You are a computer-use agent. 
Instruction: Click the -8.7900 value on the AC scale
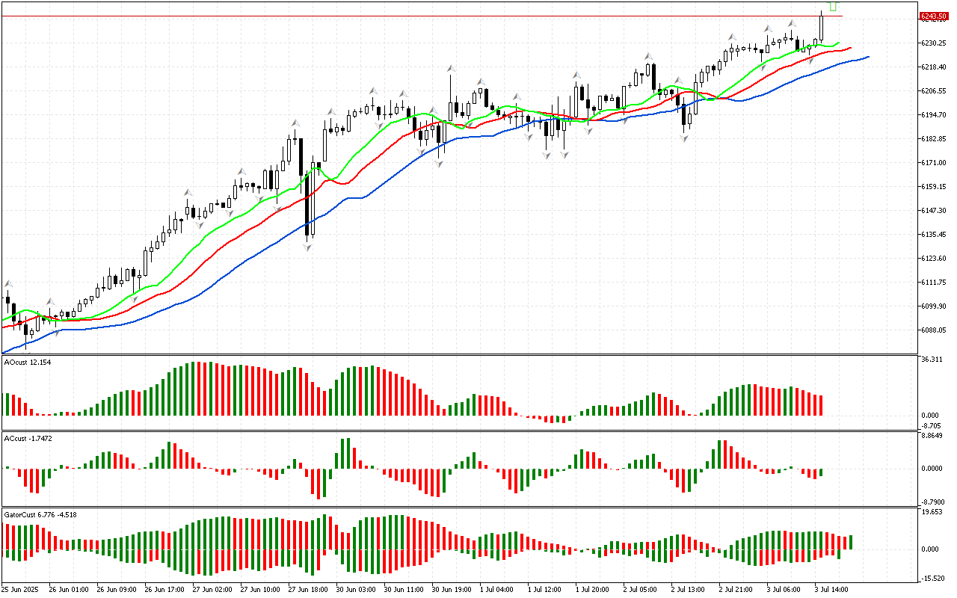(932, 502)
